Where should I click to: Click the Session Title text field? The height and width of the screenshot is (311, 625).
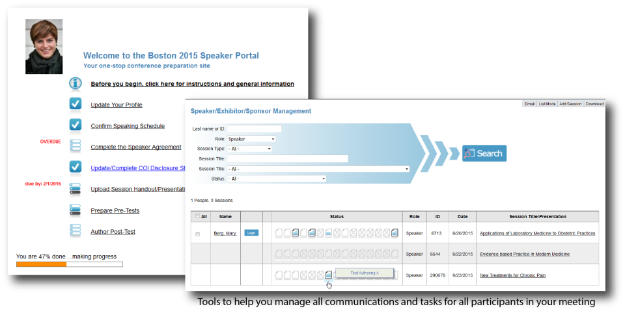coord(287,158)
